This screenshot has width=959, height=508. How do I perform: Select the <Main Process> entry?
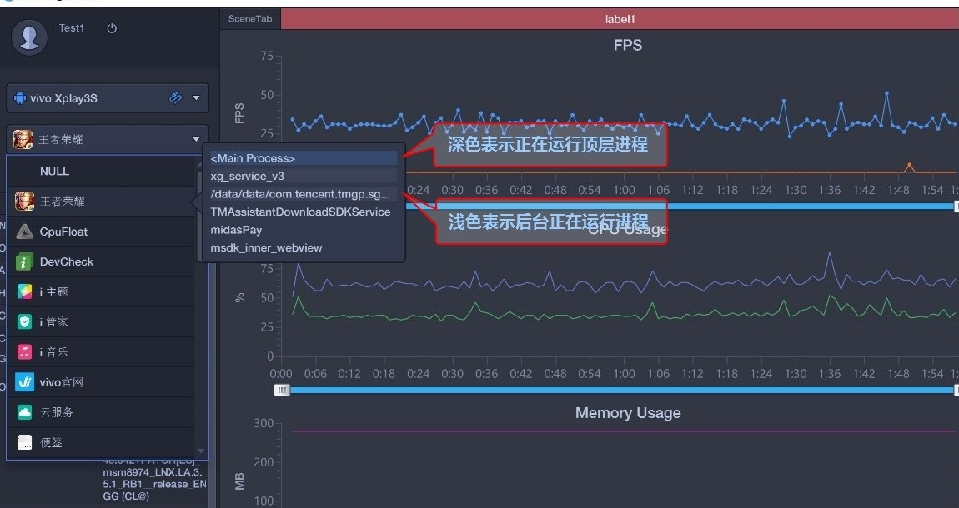[x=304, y=158]
